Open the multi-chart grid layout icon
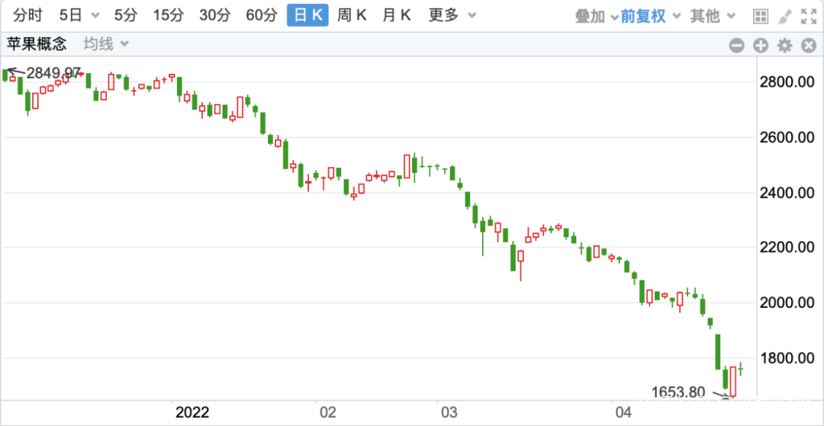This screenshot has width=824, height=426. [x=761, y=16]
